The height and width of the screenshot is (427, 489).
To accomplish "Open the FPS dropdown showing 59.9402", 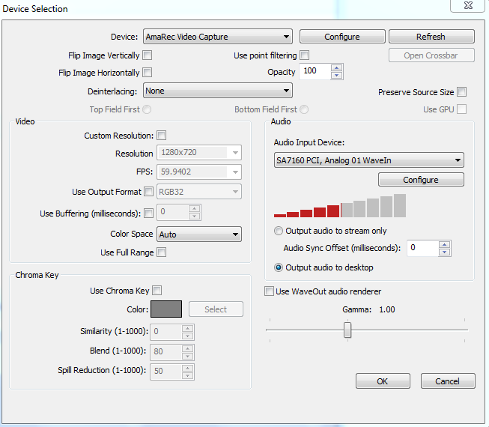I will [x=199, y=172].
